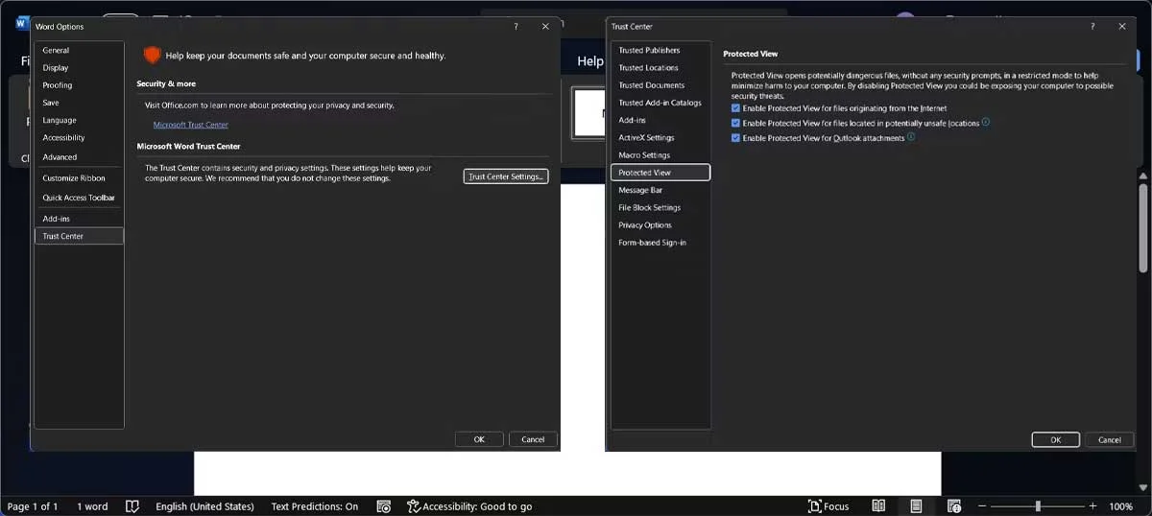
Task: Click the zoom slider handle in status bar
Action: 1038,506
